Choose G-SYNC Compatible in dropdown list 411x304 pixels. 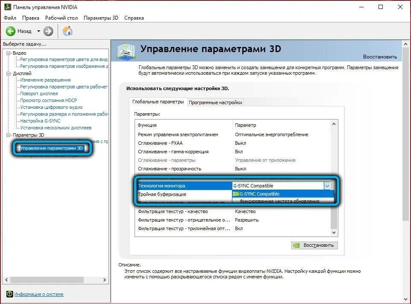(x=283, y=194)
